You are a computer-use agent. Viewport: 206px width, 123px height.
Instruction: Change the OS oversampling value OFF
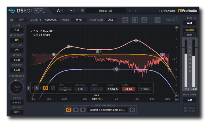click(x=21, y=20)
